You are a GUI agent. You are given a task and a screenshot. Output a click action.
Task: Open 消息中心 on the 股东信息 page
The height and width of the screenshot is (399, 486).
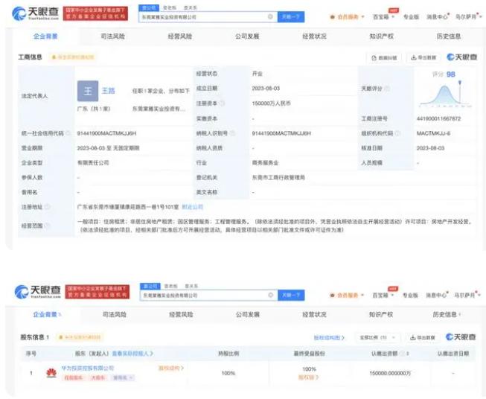[437, 295]
